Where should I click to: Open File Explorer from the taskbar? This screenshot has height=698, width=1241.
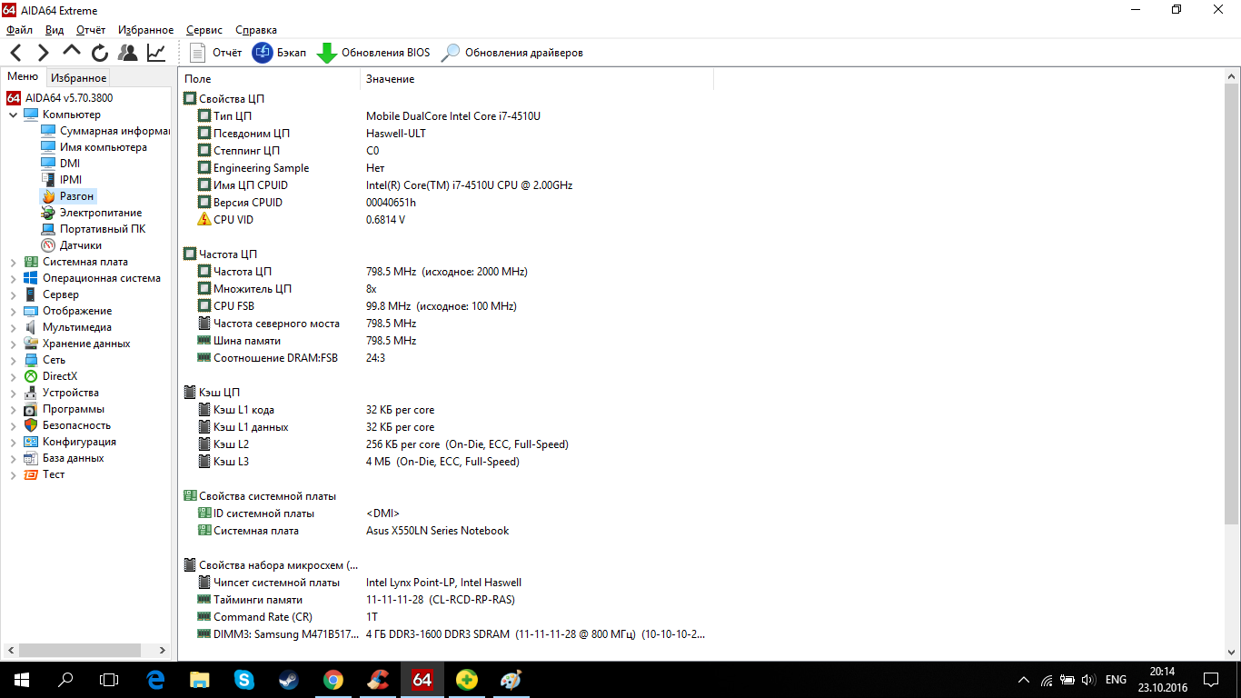click(200, 679)
